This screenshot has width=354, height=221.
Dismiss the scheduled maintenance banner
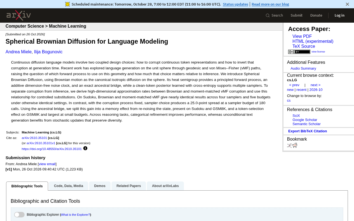(347, 4)
